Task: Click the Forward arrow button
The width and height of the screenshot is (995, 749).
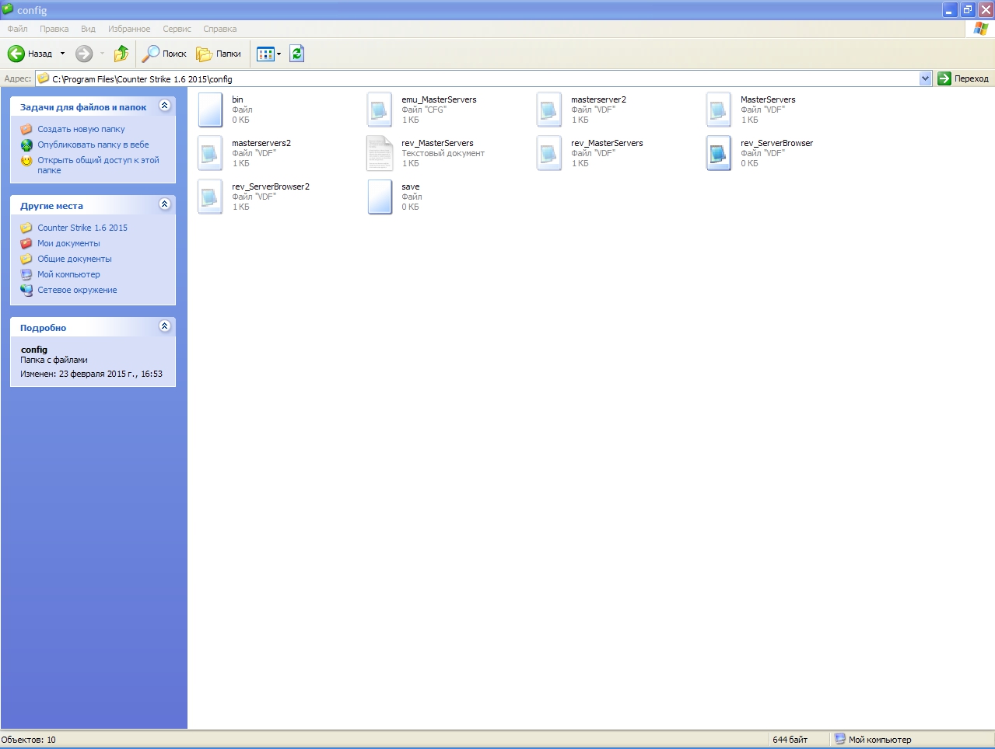Action: coord(84,54)
